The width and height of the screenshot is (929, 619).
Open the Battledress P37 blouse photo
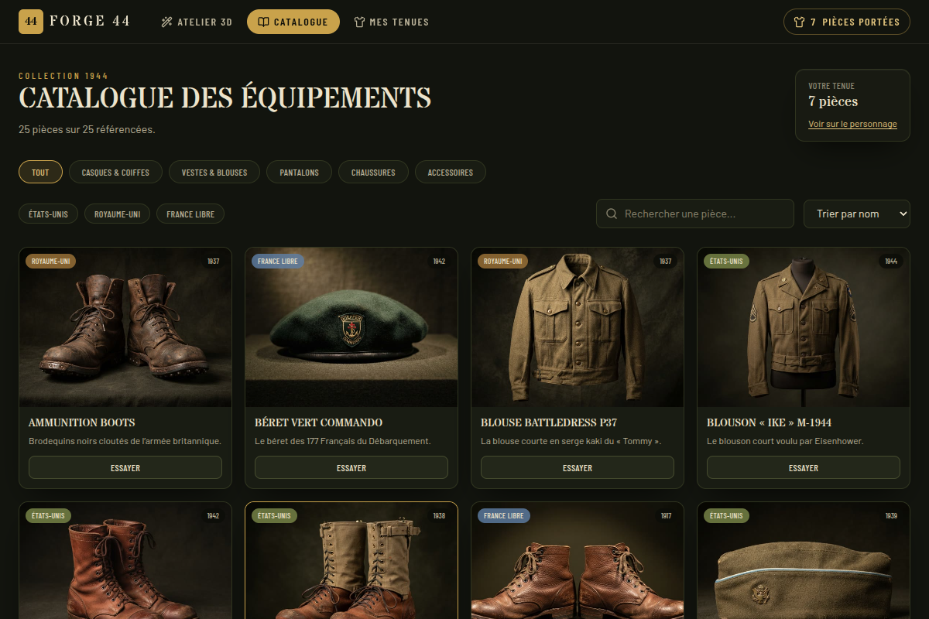pos(578,327)
